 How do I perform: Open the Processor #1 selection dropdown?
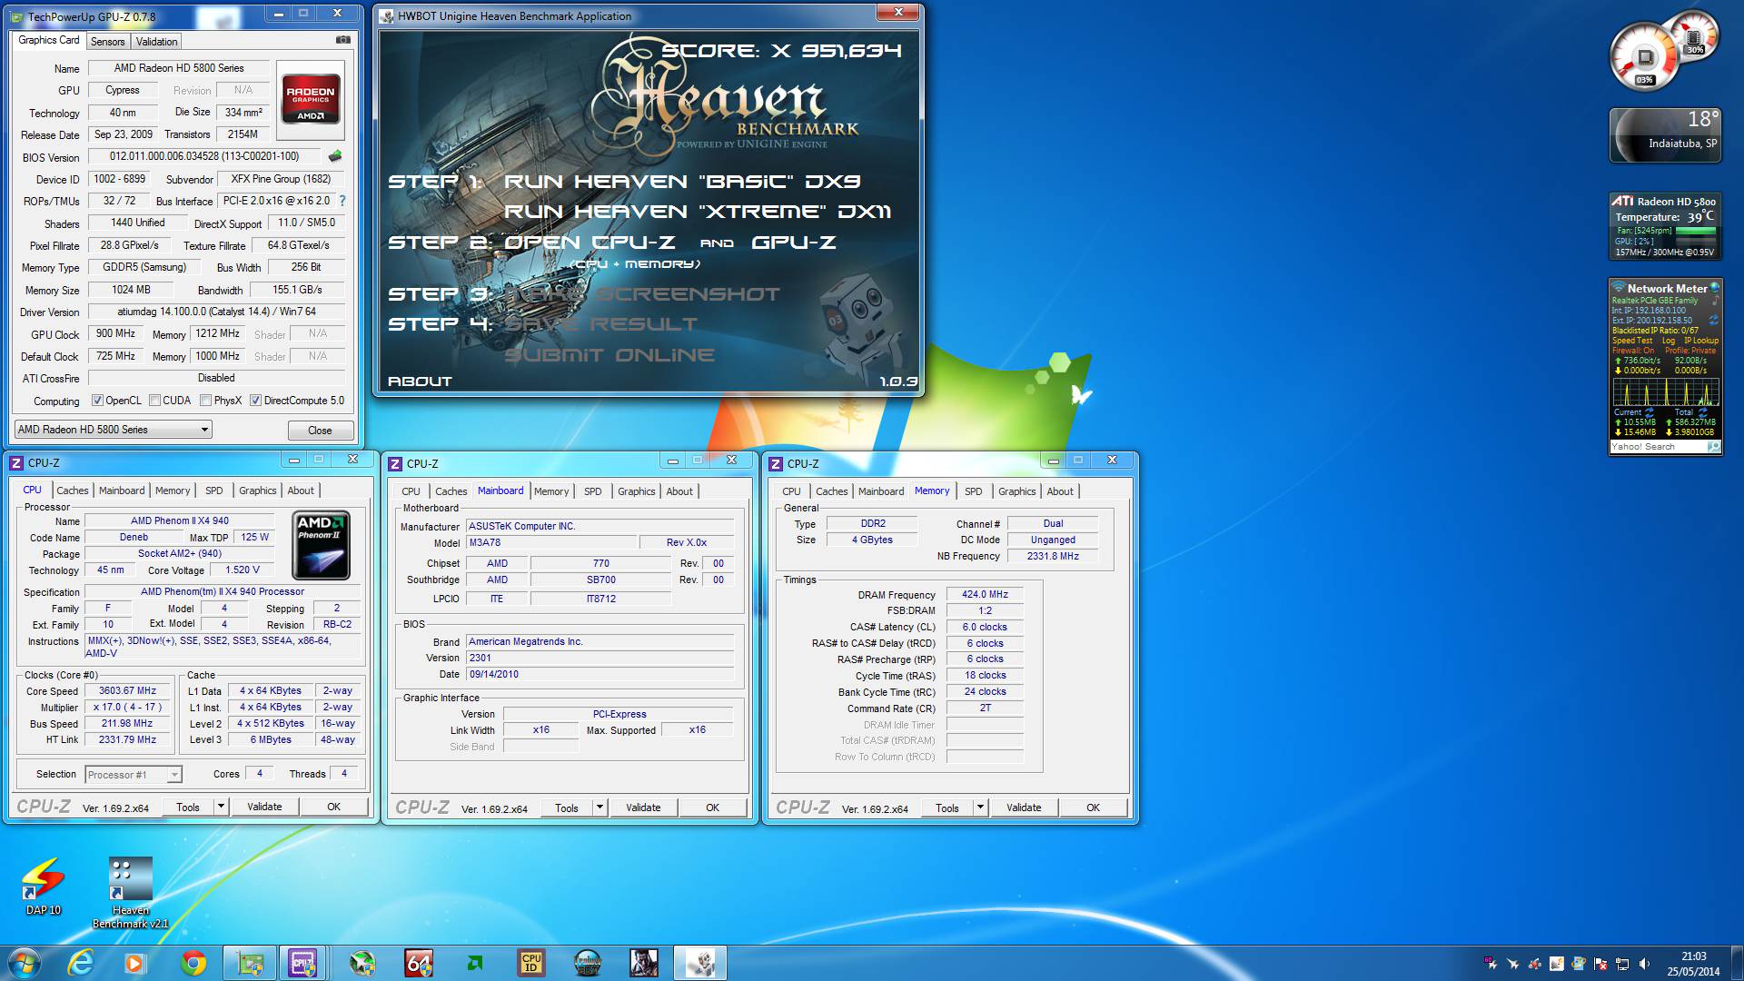(x=134, y=775)
